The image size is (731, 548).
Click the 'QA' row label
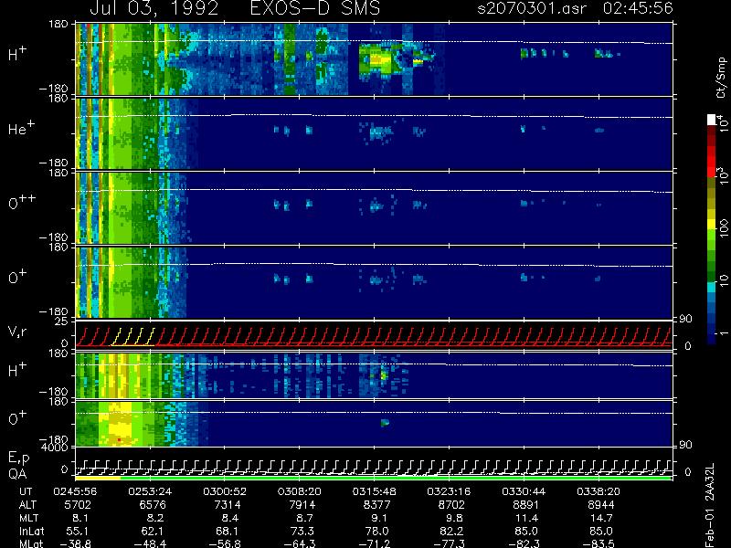pos(17,474)
